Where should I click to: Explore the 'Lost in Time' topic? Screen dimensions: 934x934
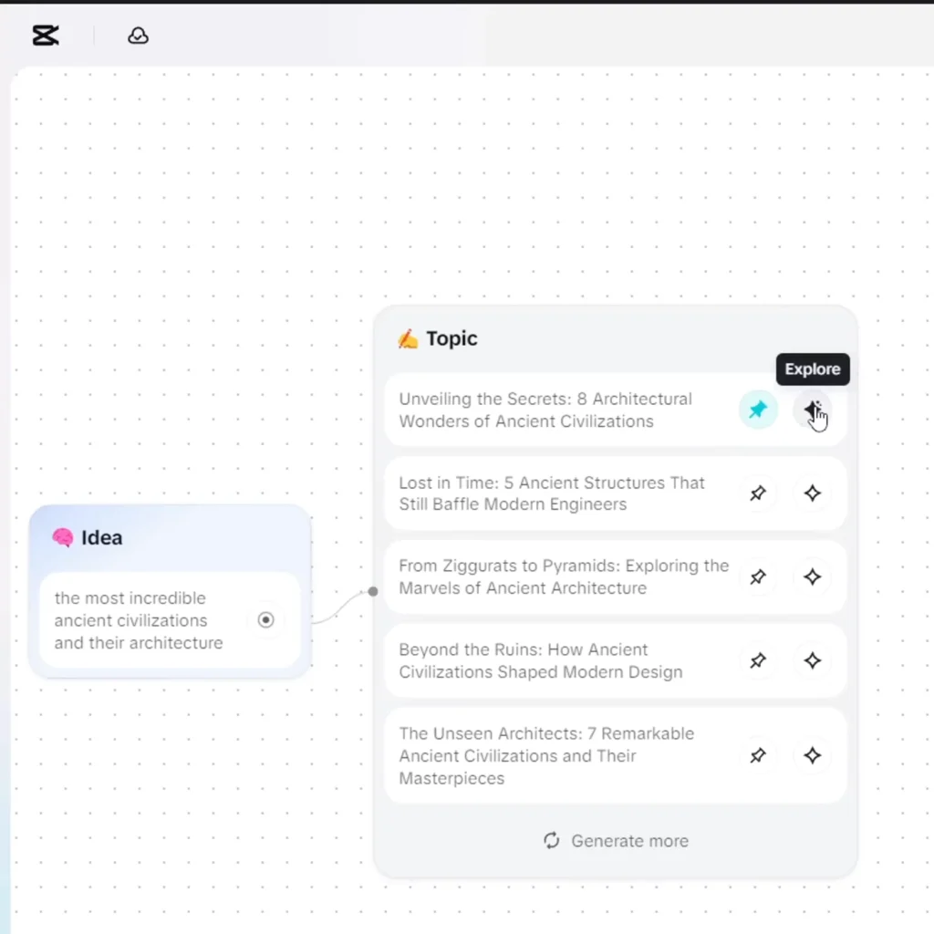point(813,493)
